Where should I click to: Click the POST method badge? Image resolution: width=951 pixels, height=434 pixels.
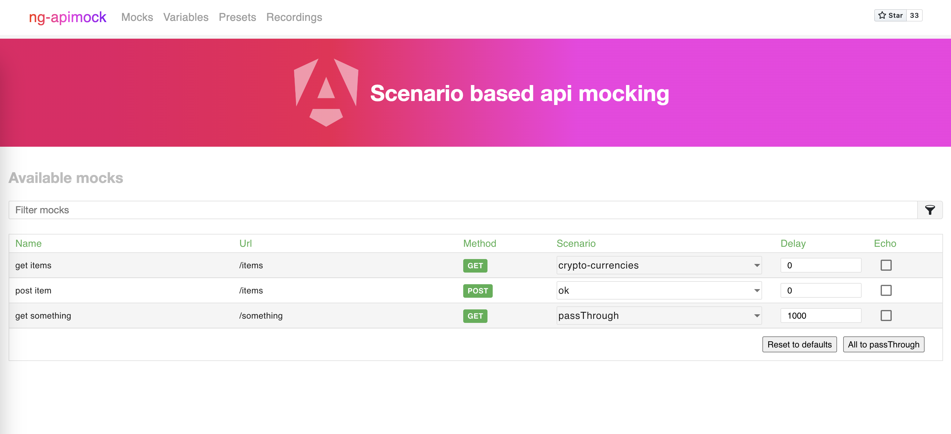point(478,291)
